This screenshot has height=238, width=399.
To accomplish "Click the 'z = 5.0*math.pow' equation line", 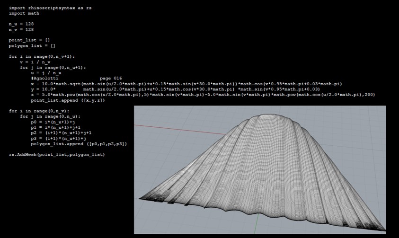I will coord(203,95).
